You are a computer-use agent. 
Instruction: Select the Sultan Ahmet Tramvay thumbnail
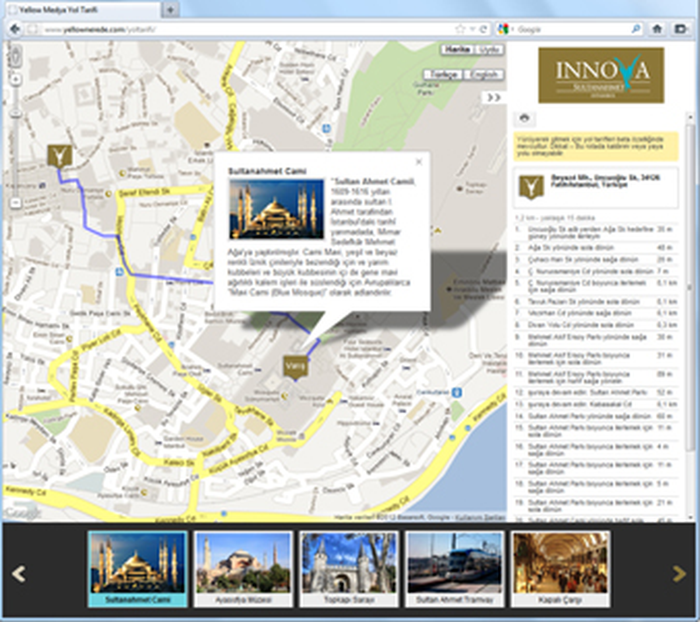click(x=454, y=568)
